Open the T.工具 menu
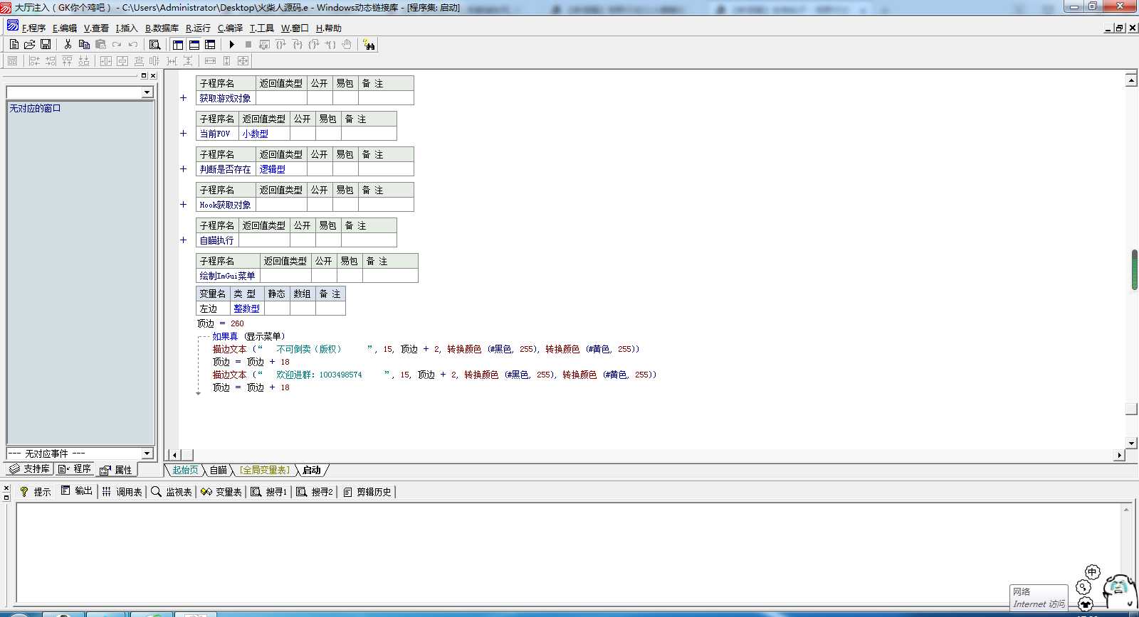1139x617 pixels. tap(261, 28)
